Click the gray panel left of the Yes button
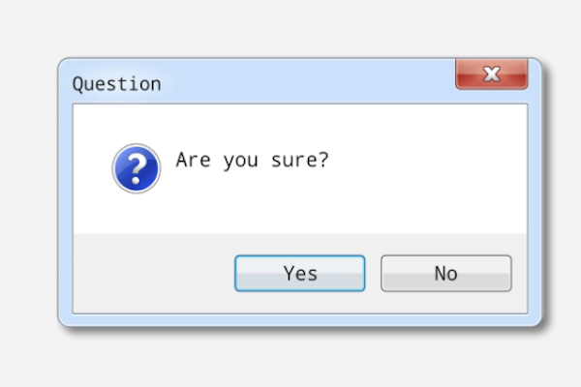 tap(154, 273)
